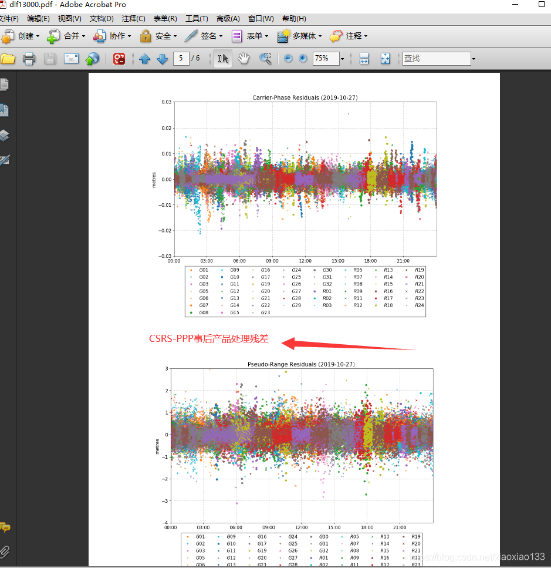Expand the 创建 dropdown arrow

[x=38, y=36]
